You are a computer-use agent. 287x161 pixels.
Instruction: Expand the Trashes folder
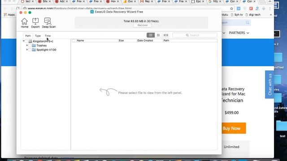pyautogui.click(x=27, y=46)
